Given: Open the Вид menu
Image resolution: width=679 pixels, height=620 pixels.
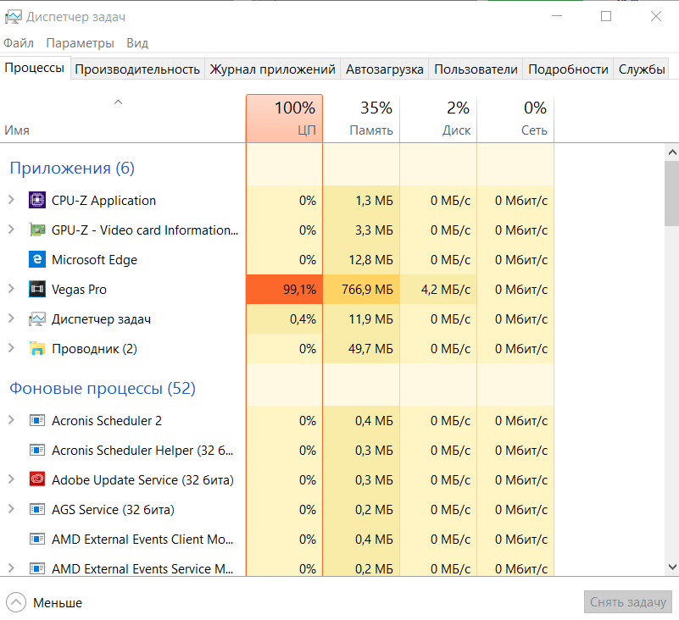Looking at the screenshot, I should 137,43.
